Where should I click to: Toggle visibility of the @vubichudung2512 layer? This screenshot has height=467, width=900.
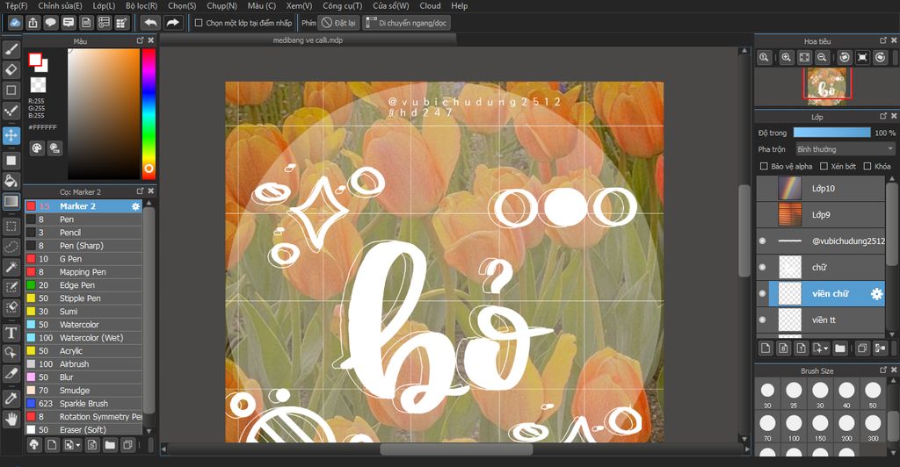(762, 241)
